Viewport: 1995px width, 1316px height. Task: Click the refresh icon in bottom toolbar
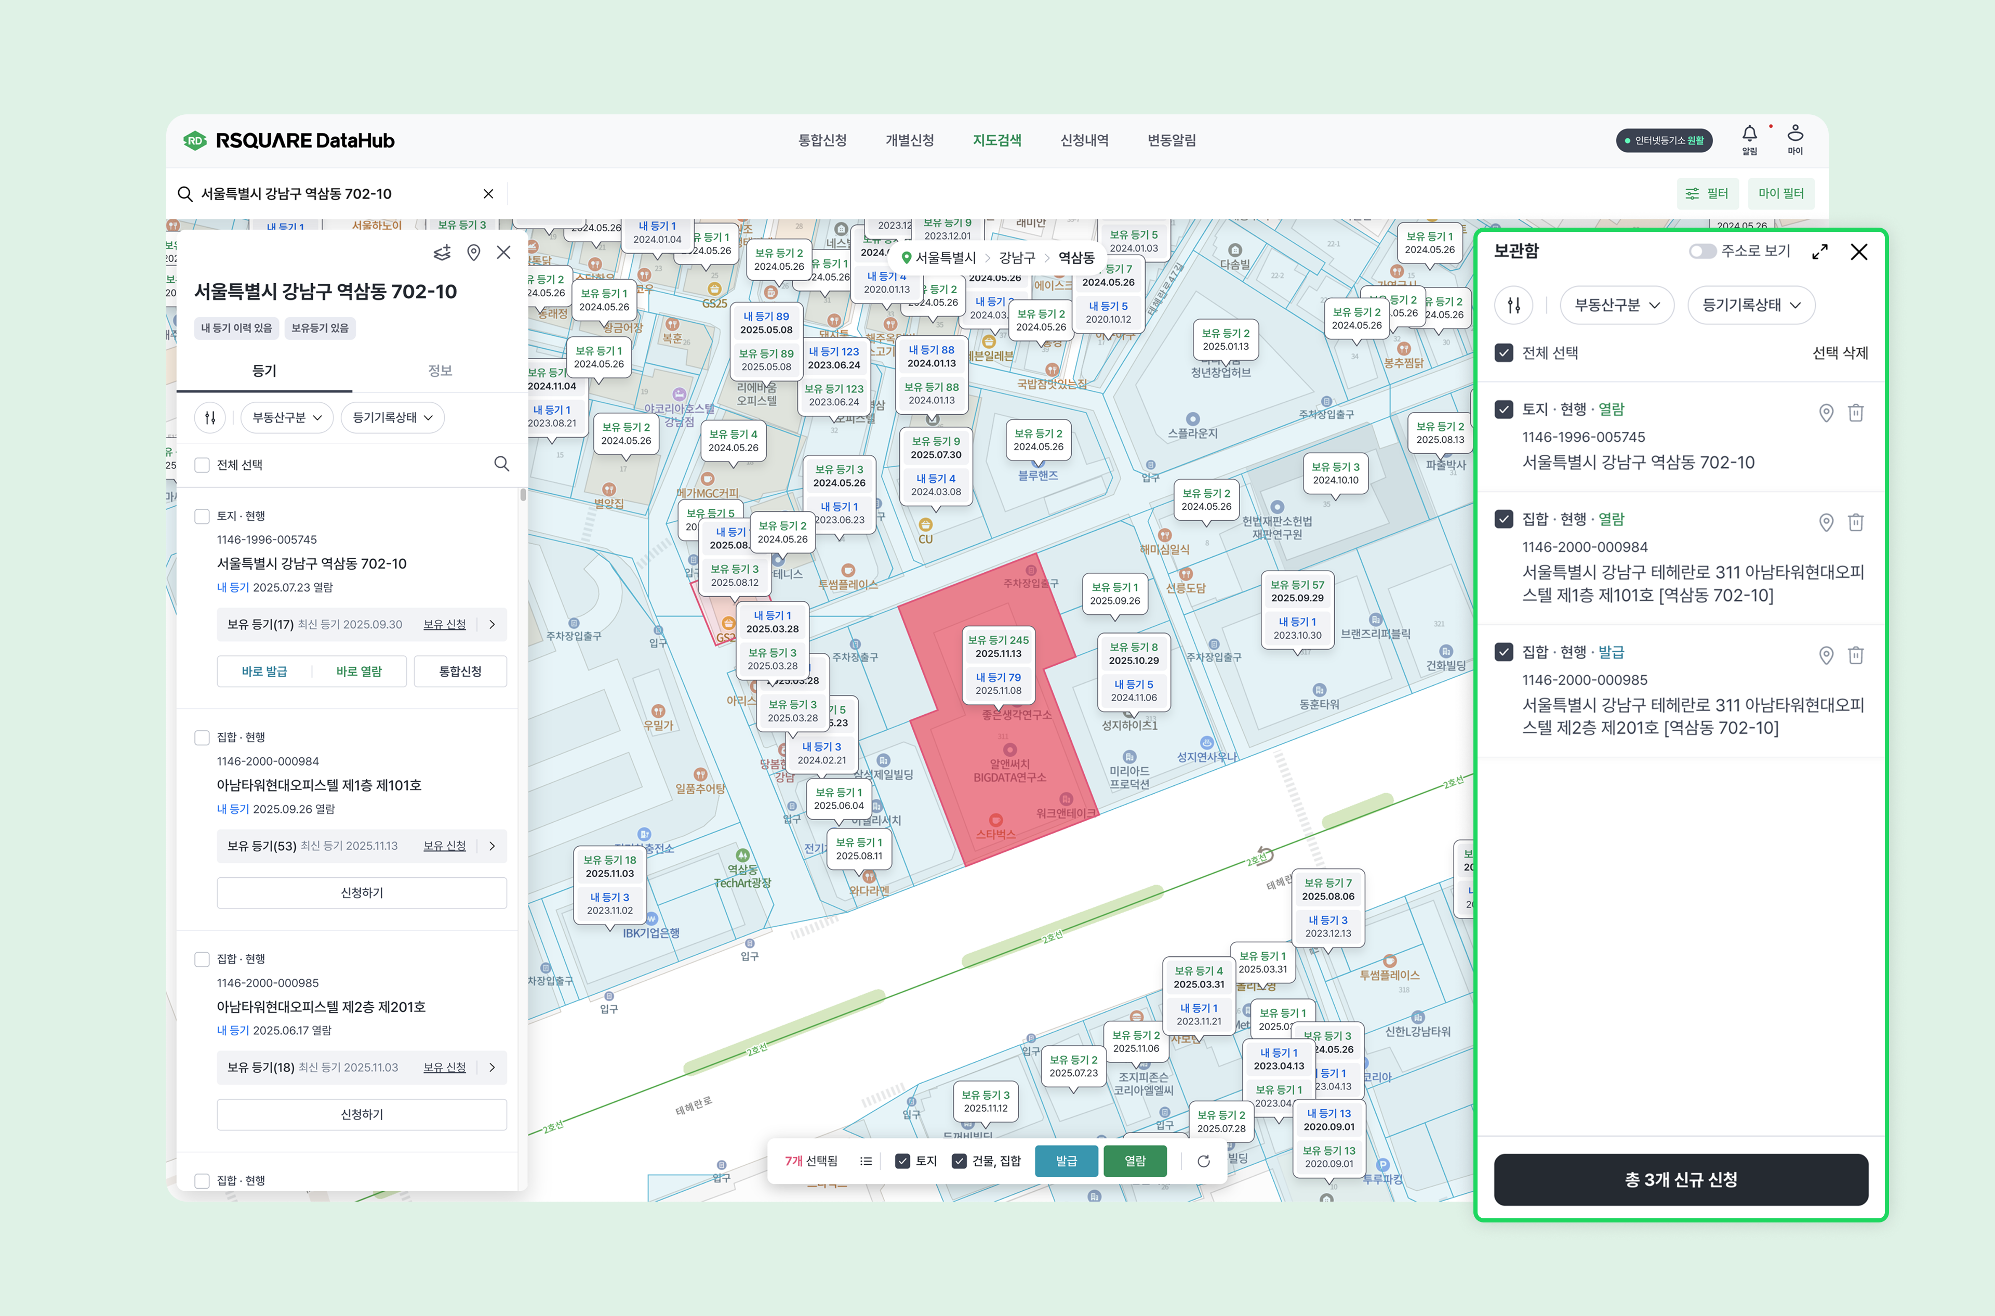click(x=1203, y=1162)
